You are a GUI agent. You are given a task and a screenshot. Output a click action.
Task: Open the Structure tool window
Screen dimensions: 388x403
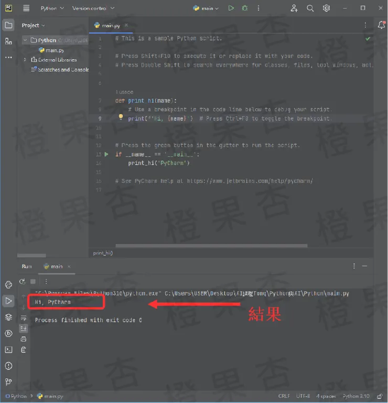(x=8, y=41)
